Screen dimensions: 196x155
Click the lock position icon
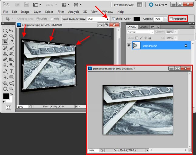[145, 38]
